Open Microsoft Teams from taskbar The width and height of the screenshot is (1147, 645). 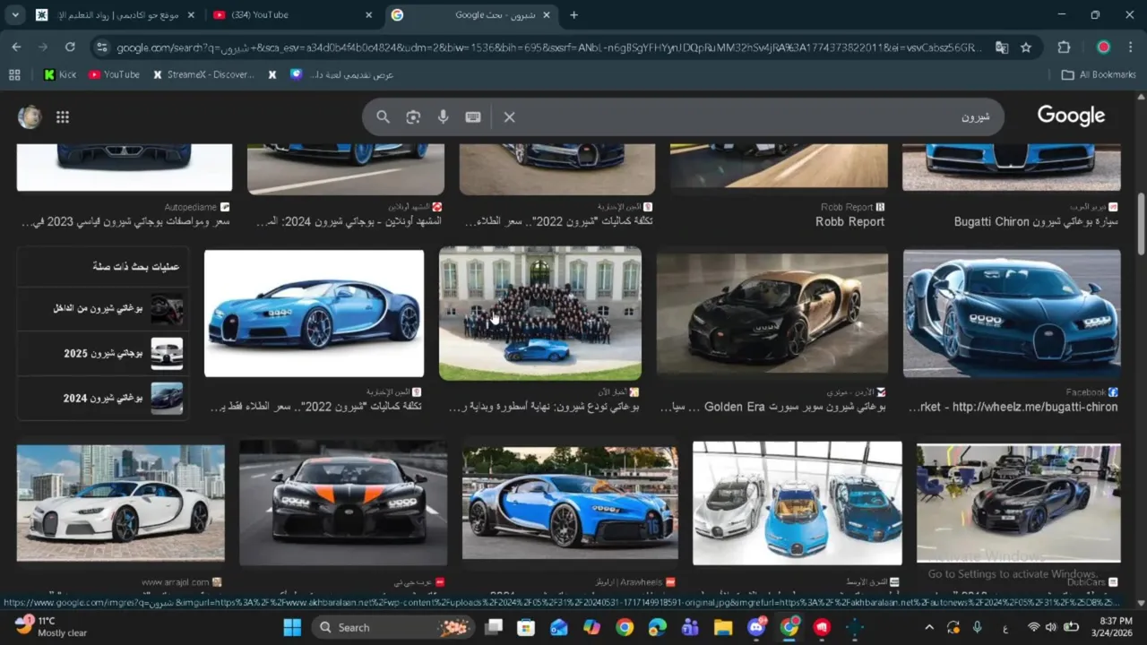tap(690, 627)
